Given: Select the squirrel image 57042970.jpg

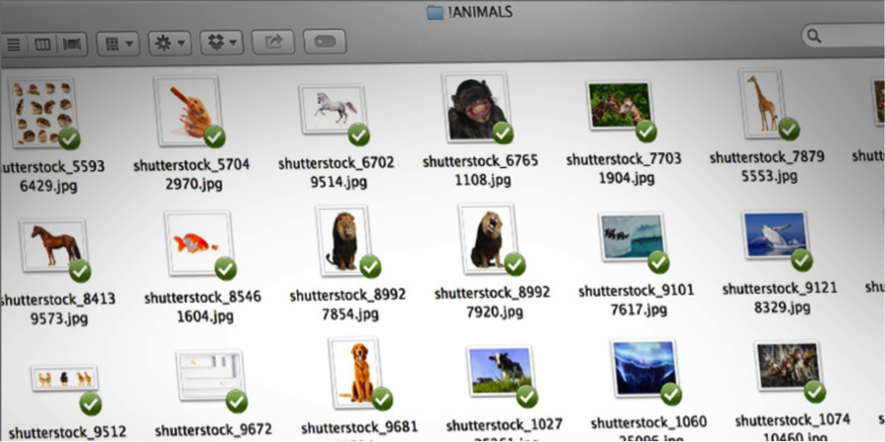Looking at the screenshot, I should pyautogui.click(x=188, y=110).
